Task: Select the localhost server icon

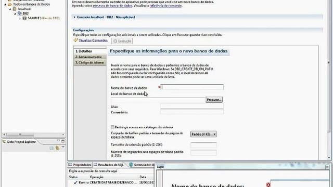Action: point(15,9)
